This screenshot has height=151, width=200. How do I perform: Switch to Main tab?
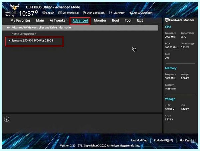[40, 20]
